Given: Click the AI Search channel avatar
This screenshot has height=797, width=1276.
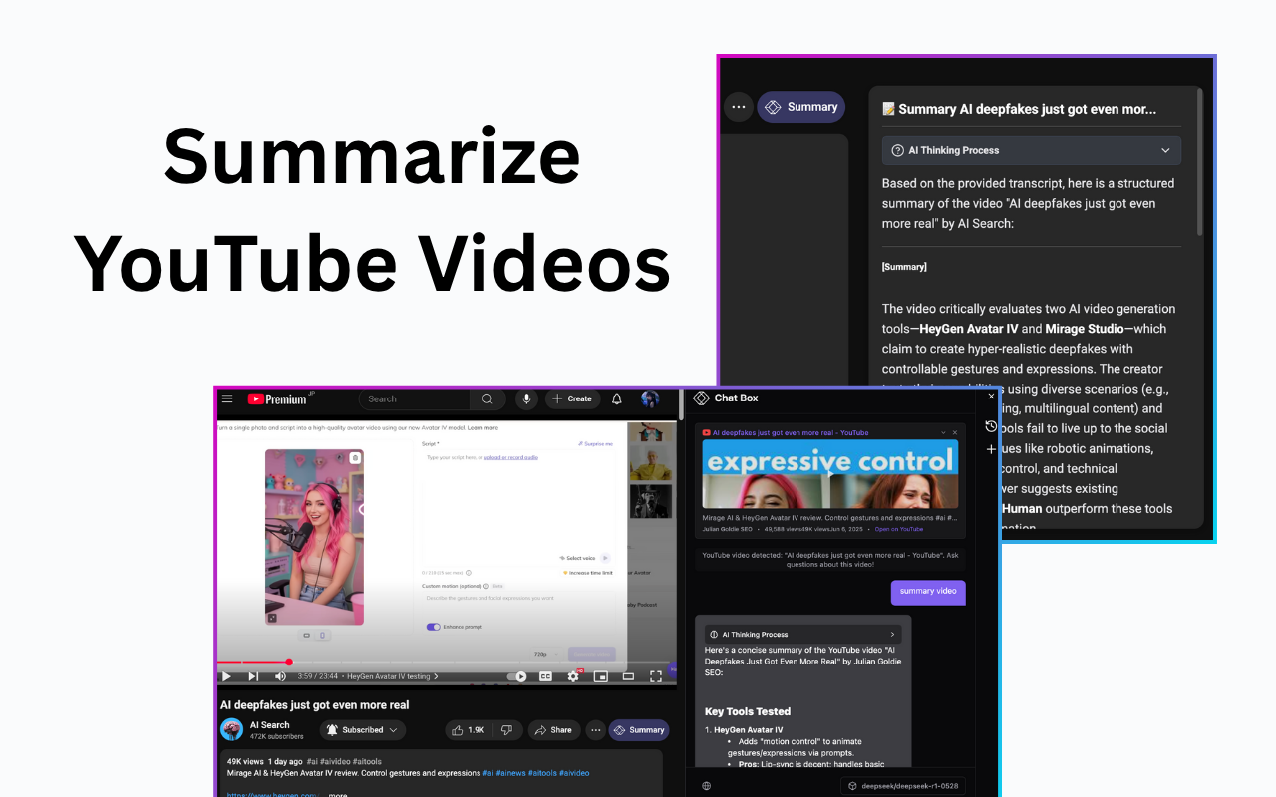Looking at the screenshot, I should click(x=231, y=729).
